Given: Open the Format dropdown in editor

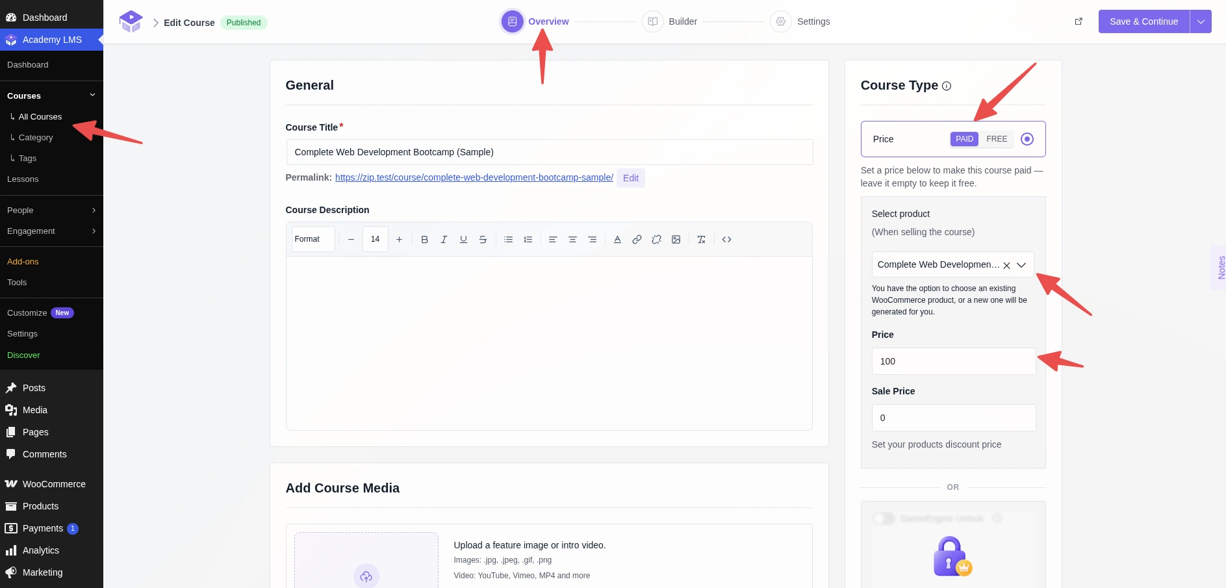Looking at the screenshot, I should point(313,239).
